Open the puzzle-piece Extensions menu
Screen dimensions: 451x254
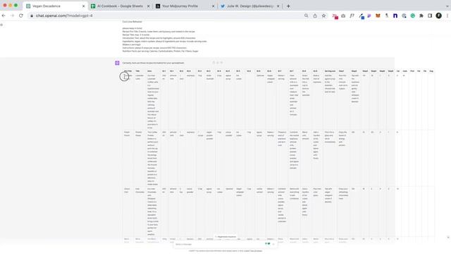point(421,16)
